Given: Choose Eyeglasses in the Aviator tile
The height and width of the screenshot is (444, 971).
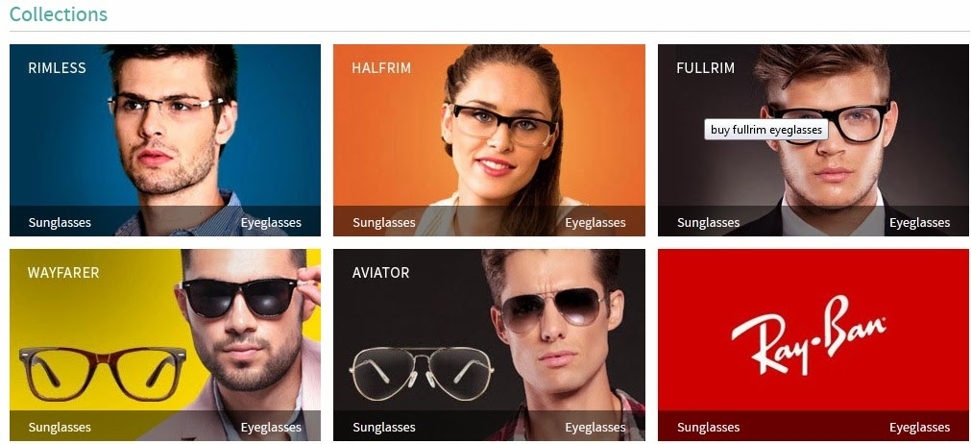Looking at the screenshot, I should [x=595, y=428].
